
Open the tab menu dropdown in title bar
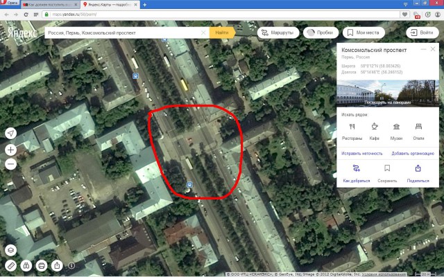pos(405,4)
